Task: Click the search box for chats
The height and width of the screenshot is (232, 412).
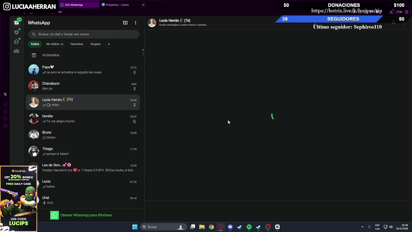Action: click(x=84, y=34)
